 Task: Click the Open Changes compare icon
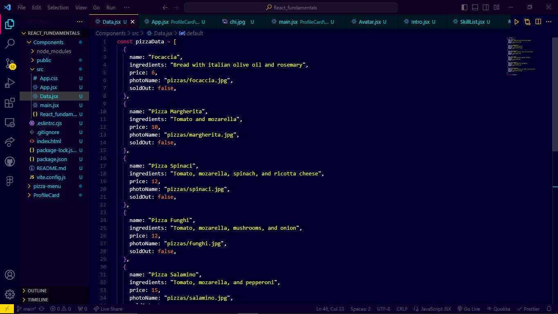(527, 22)
